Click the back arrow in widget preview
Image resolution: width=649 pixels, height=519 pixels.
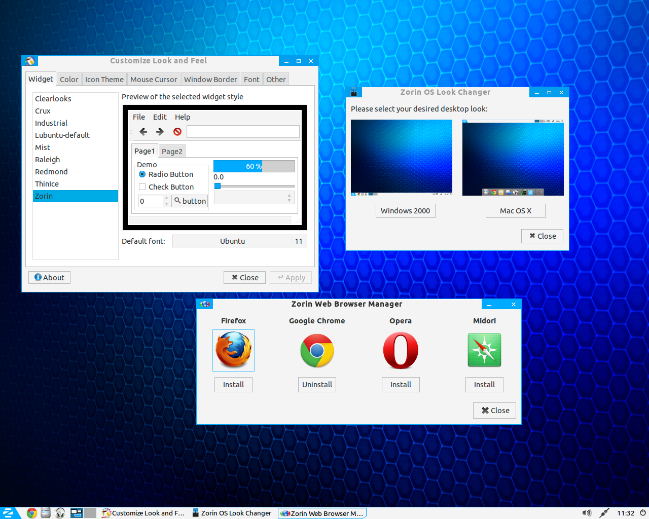143,132
